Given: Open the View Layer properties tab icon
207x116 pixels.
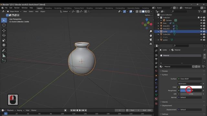Looking at the screenshot, I should [156, 63].
